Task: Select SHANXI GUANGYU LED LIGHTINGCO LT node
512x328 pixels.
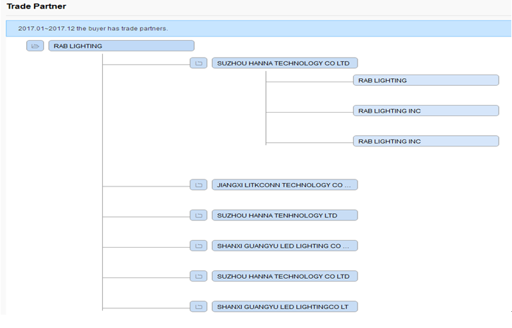Action: coord(285,307)
